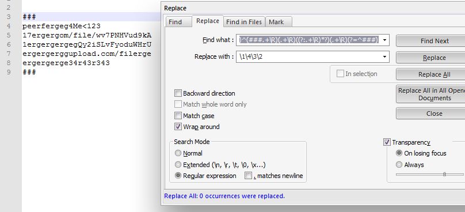The image size is (465, 212).
Task: Enable the Match case checkbox
Action: pos(178,115)
